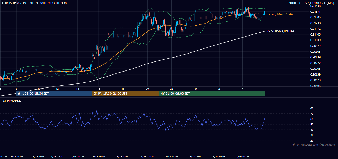The image size is (338, 159).
Task: Click the '8/16 00:00' date axis label
Action: 196,157
